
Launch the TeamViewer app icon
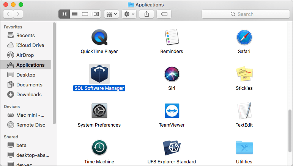(172, 111)
